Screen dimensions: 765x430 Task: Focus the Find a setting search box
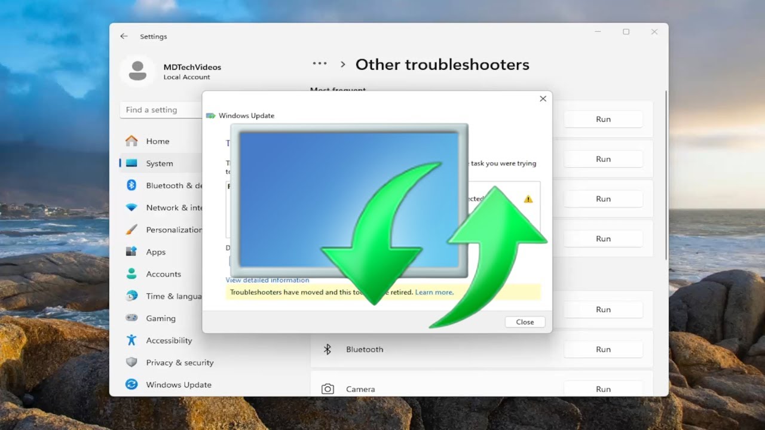pos(161,110)
